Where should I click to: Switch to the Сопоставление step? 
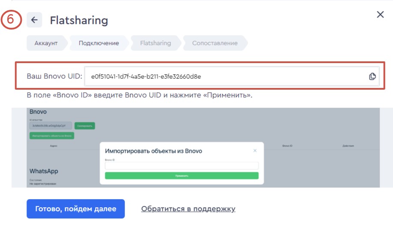pyautogui.click(x=214, y=43)
